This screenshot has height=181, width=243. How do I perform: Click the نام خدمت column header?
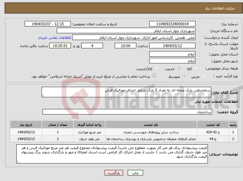point(151,125)
